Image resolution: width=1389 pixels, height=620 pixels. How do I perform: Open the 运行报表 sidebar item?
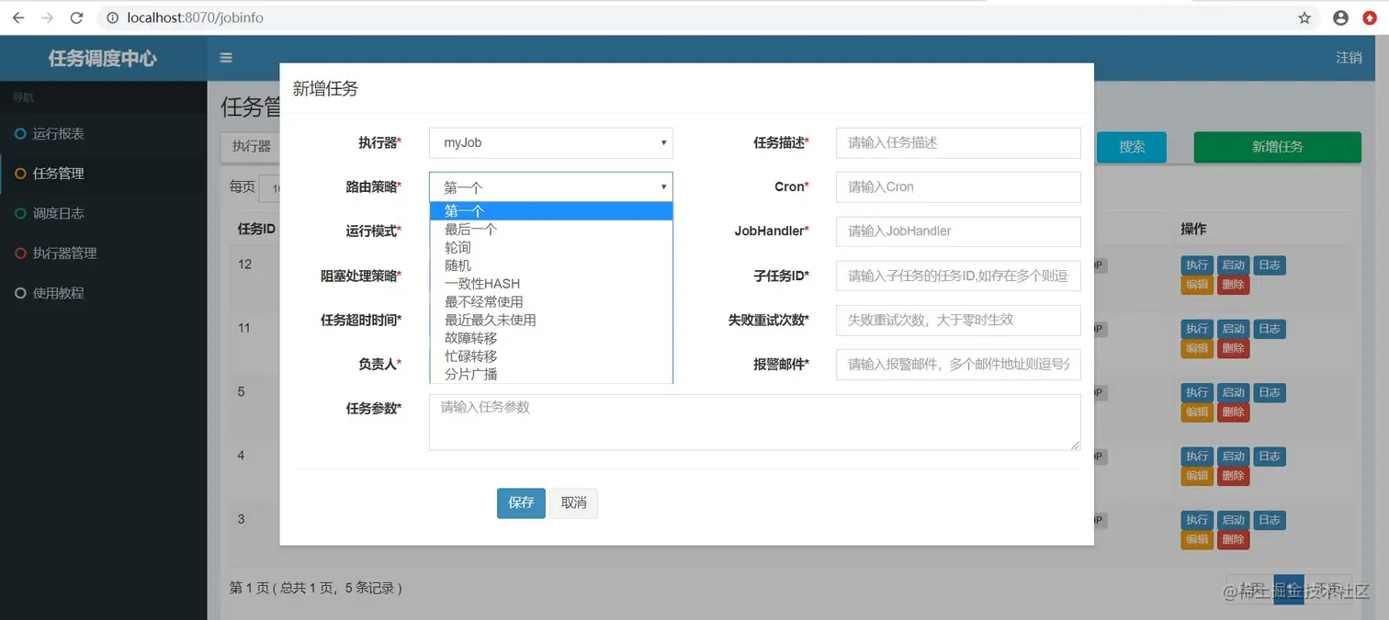tap(104, 134)
